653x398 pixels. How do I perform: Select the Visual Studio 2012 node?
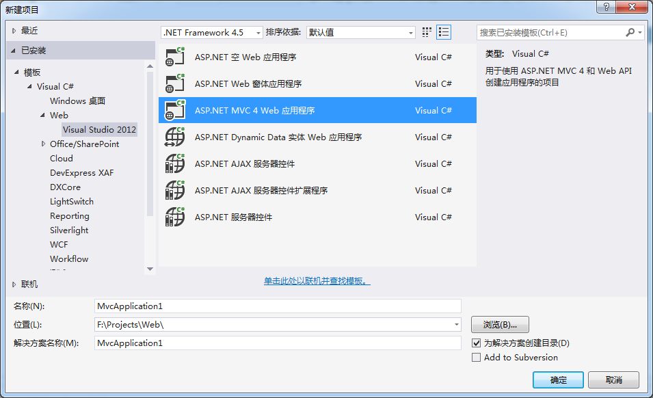(99, 129)
